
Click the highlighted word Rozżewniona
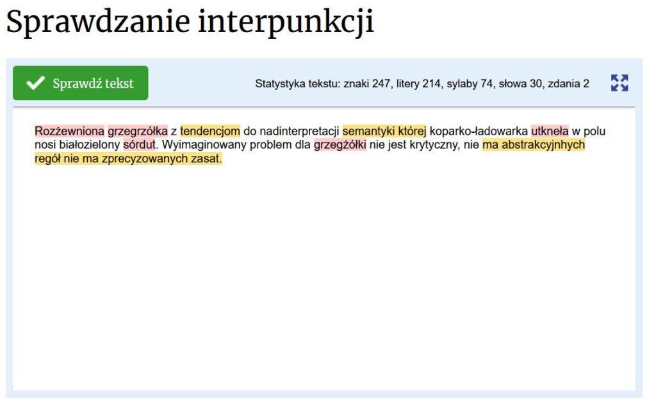coord(69,131)
